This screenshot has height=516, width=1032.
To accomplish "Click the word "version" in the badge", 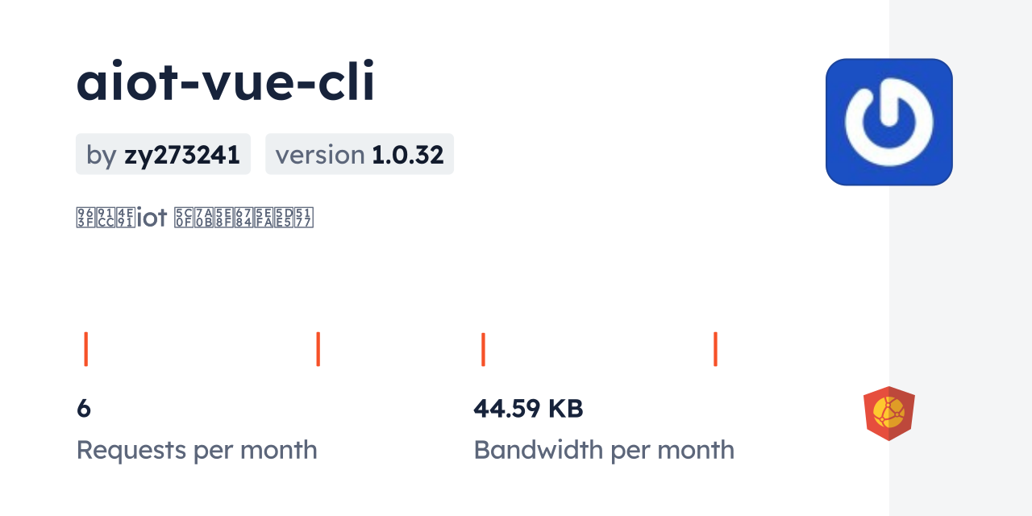I will pos(320,155).
